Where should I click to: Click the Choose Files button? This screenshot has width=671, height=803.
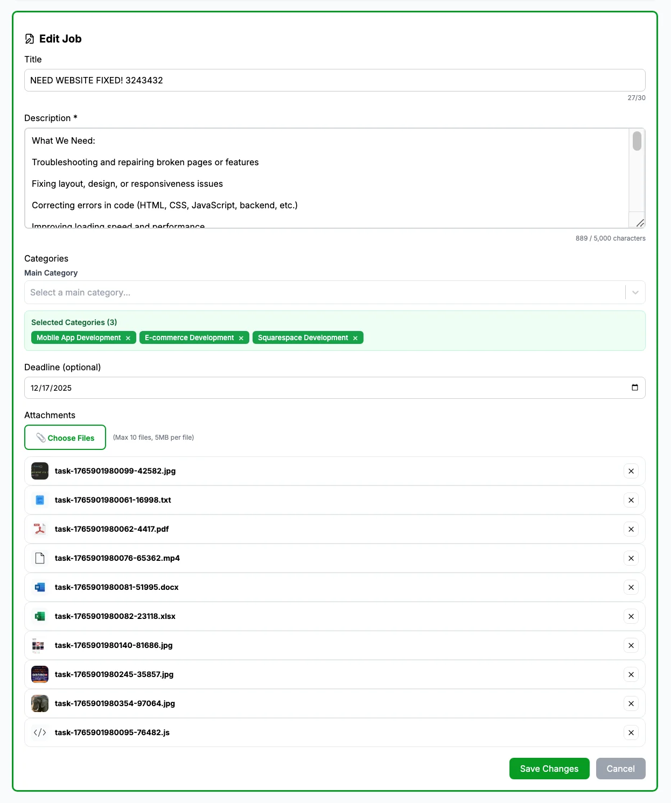point(65,438)
